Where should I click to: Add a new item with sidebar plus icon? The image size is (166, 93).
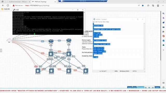pos(163,50)
